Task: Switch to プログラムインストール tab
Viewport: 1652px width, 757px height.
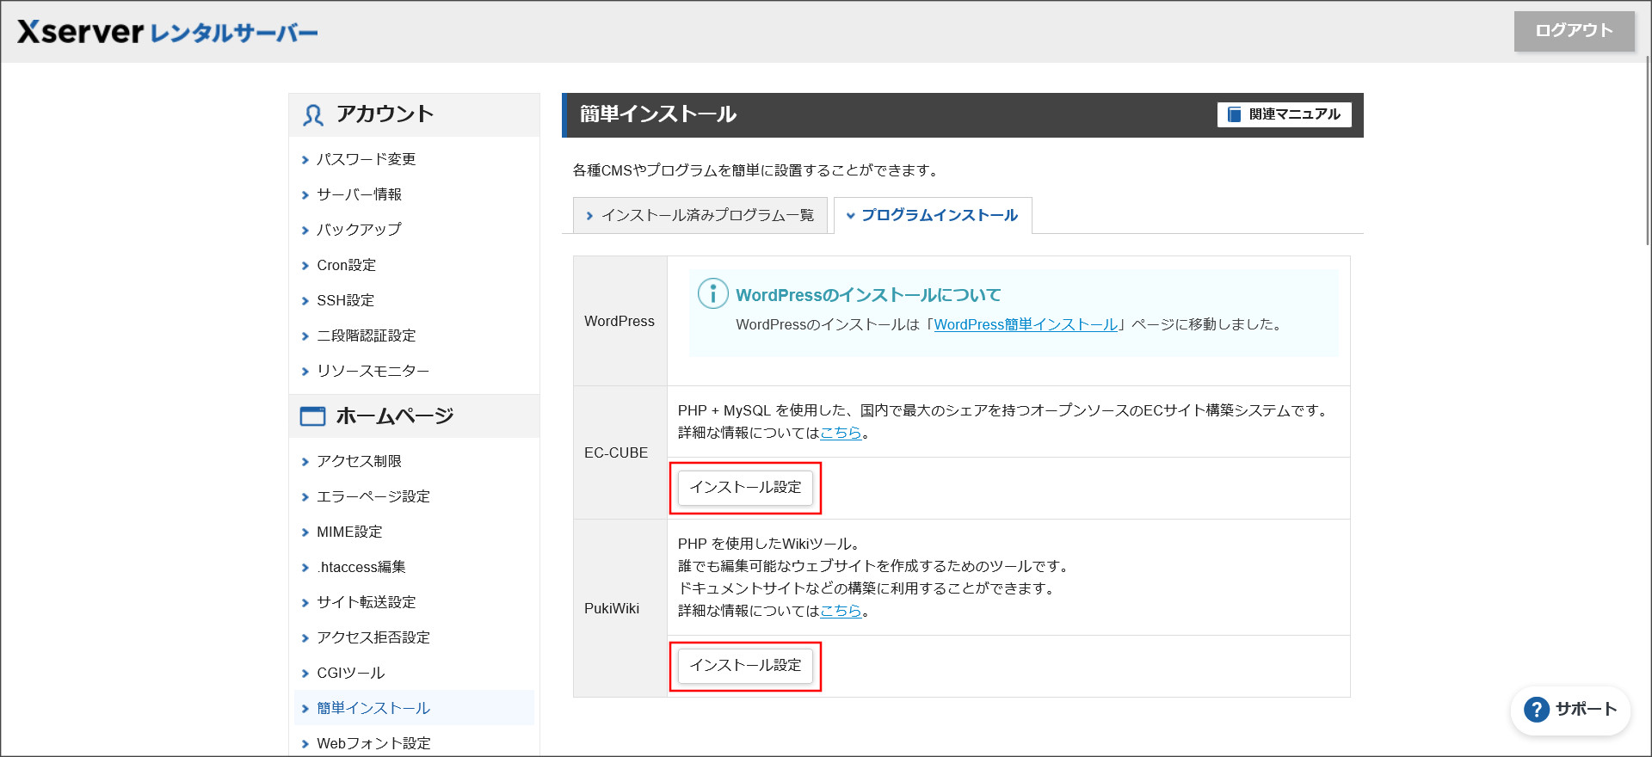Action: [933, 215]
